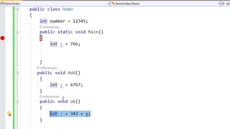Click the value 6767
Viewport: 230px width, 129px height.
[75, 85]
